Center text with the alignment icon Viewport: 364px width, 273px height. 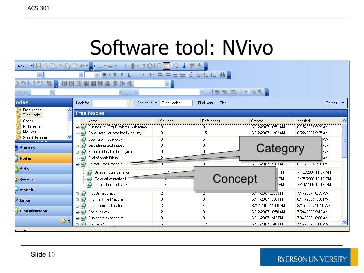[x=168, y=75]
